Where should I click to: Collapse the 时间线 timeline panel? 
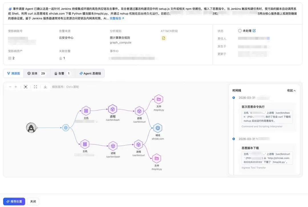tap(291, 90)
